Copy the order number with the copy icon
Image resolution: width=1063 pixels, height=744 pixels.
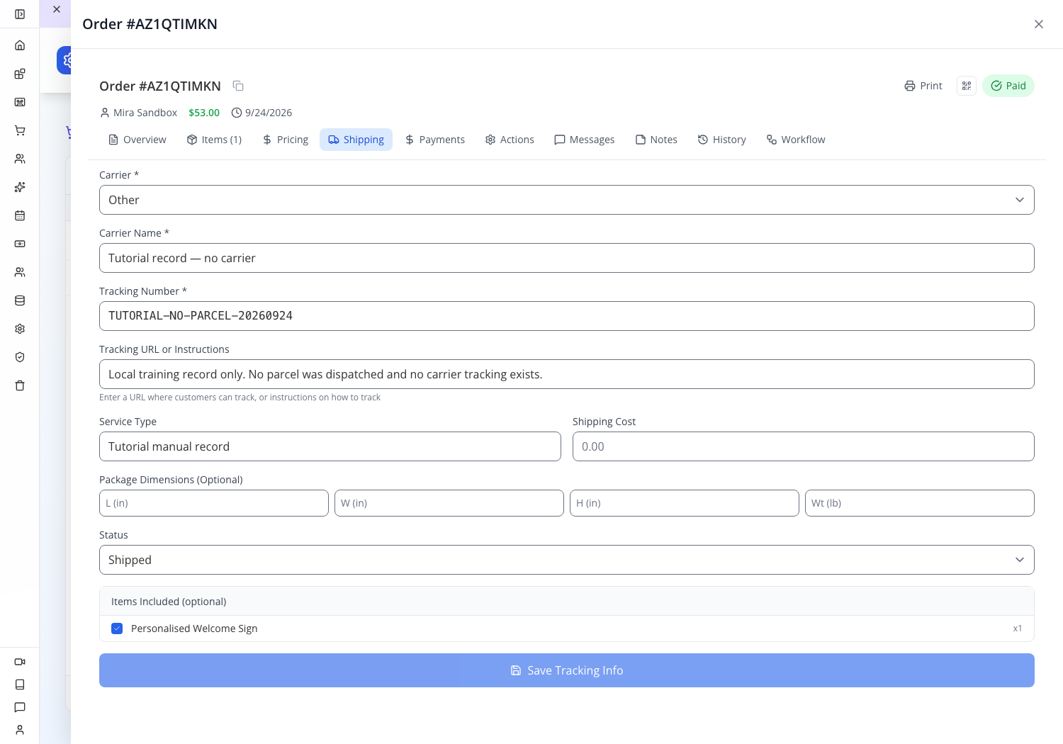coord(238,86)
